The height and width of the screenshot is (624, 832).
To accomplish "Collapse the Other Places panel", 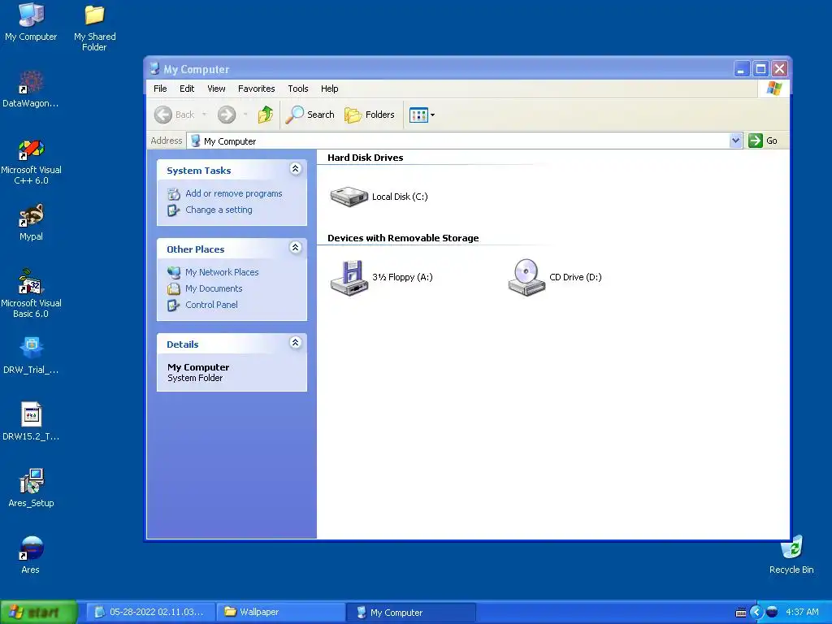I will pyautogui.click(x=296, y=248).
